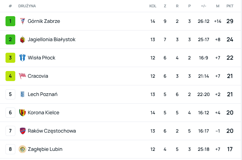Click the lime position 3 badge
Image resolution: width=242 pixels, height=160 pixels.
pos(10,58)
